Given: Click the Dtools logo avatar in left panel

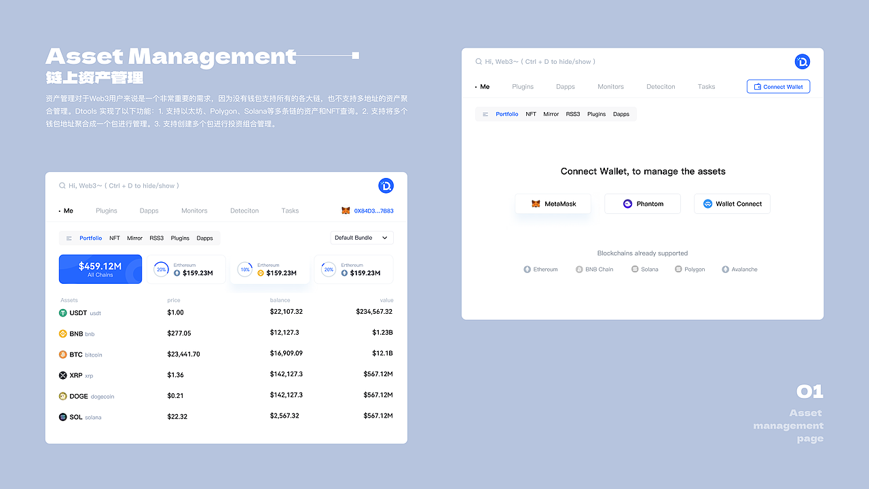Looking at the screenshot, I should [x=386, y=185].
